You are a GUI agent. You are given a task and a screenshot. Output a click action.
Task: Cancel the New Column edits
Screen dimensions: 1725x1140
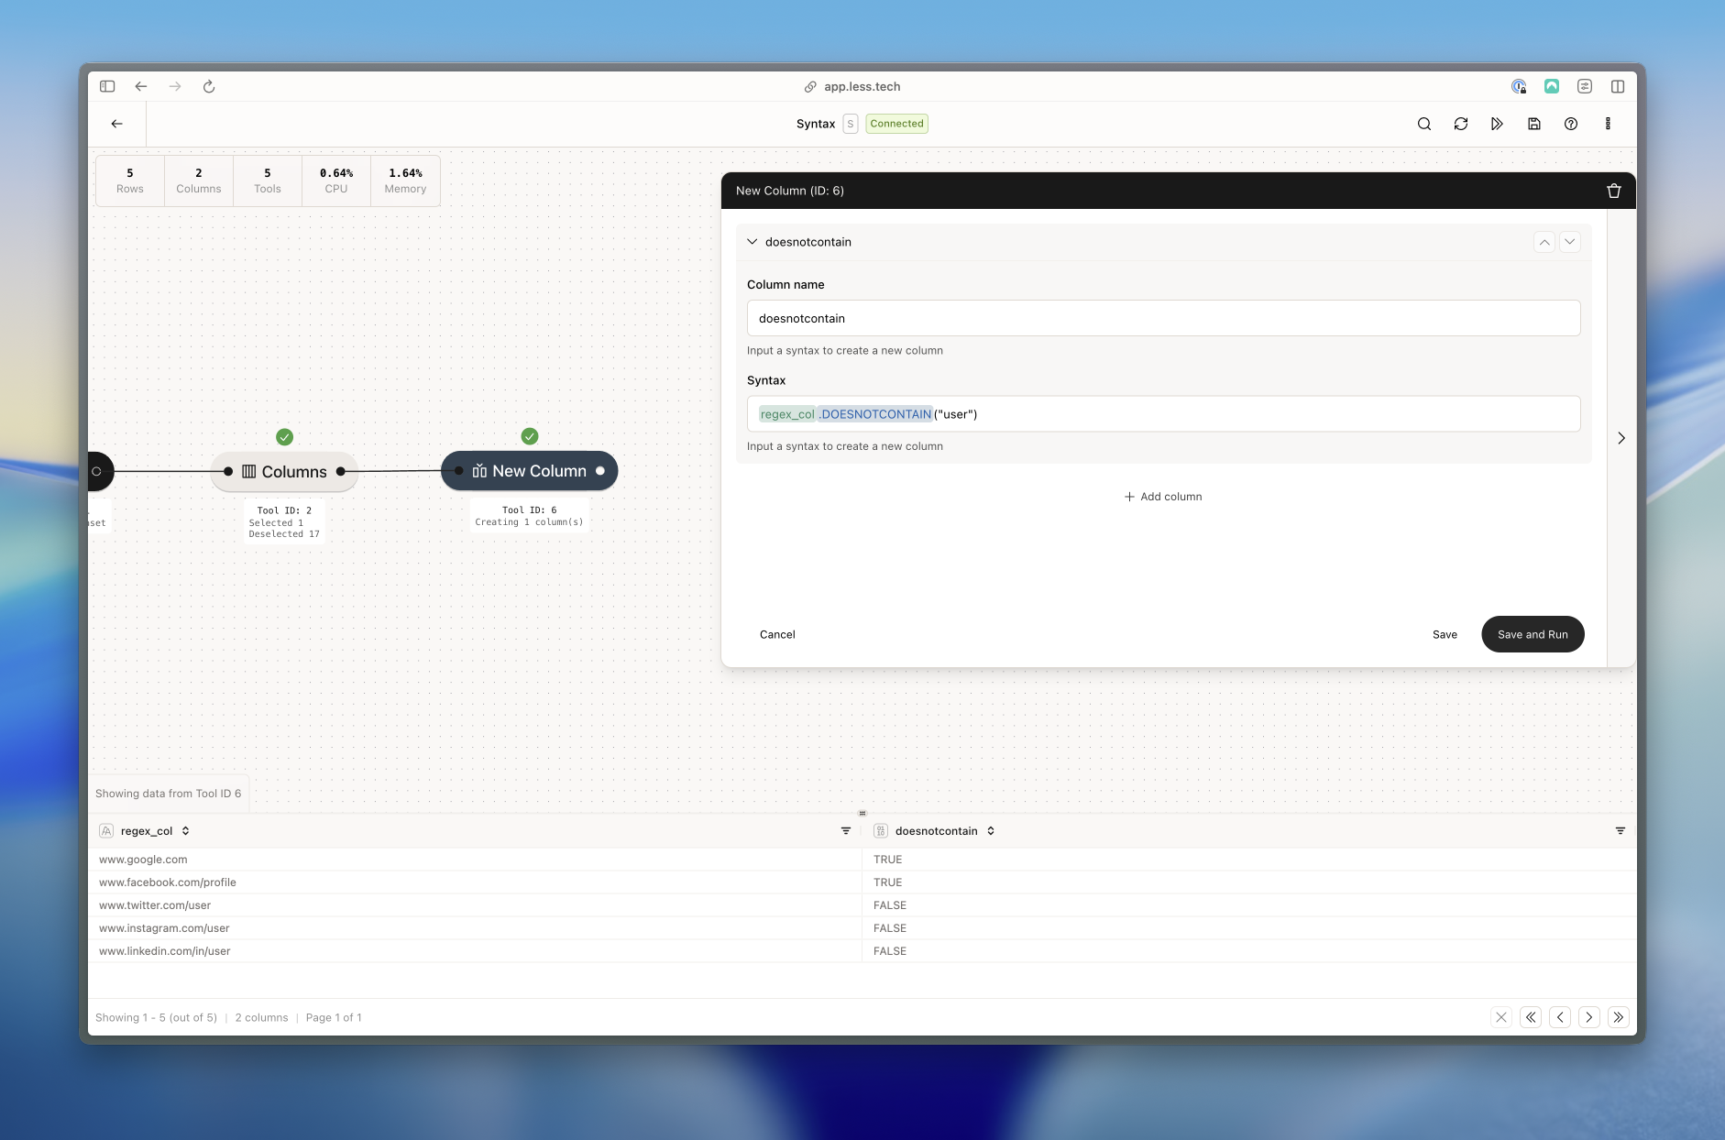tap(777, 634)
